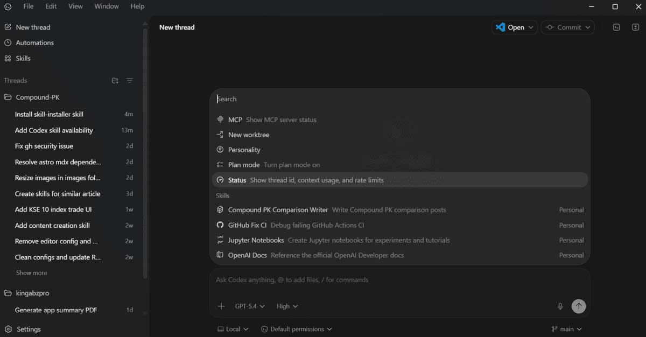
Task: Click the Ask Codex anything input
Action: click(x=399, y=280)
